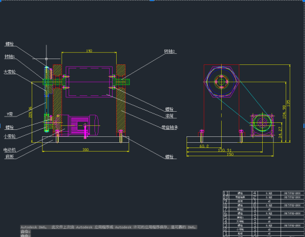Click the V带 callout label
Viewport: 305px width, 237px height.
pyautogui.click(x=10, y=114)
